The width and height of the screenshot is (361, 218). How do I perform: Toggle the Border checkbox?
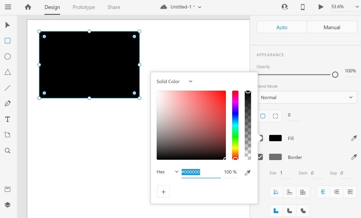(260, 157)
